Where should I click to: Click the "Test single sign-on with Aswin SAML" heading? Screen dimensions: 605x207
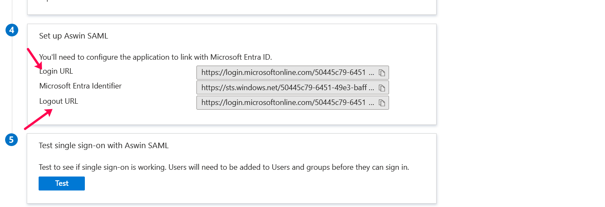(x=104, y=146)
